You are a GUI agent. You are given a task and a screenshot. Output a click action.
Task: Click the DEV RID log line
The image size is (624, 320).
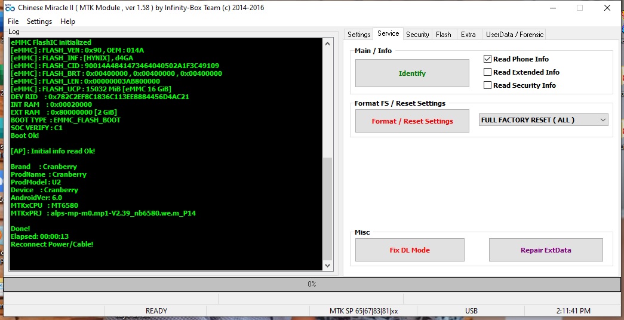(x=100, y=97)
